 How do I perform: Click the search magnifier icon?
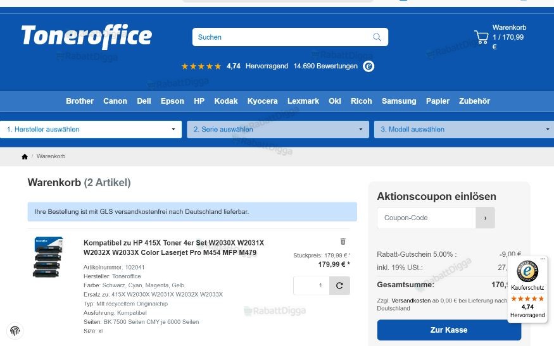coord(377,37)
